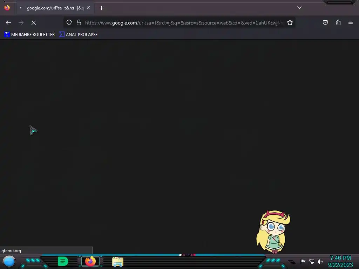Click the Action Center flag icon
Screen dimensions: 359x269
click(303, 261)
